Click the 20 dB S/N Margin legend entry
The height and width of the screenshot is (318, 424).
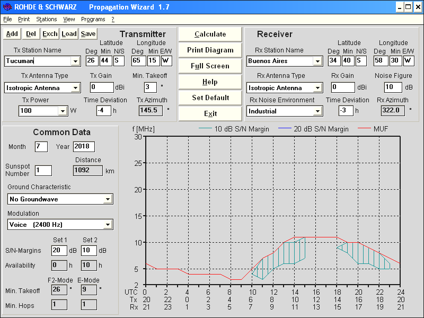[313, 129]
